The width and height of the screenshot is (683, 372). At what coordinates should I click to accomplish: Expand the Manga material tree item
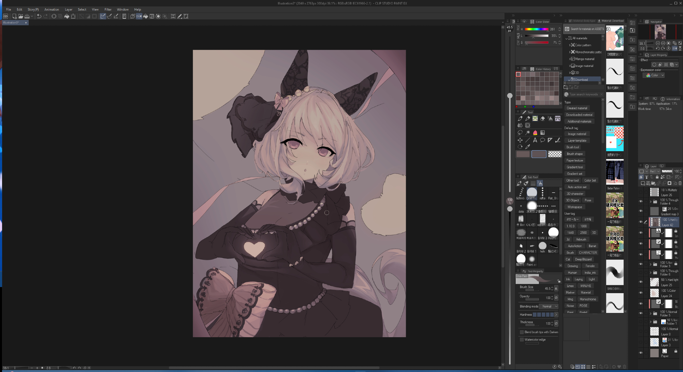[x=570, y=59]
